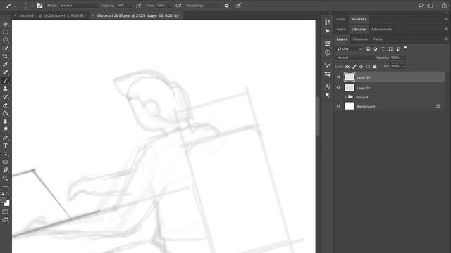451x253 pixels.
Task: Toggle lock position icon
Action: 361,67
